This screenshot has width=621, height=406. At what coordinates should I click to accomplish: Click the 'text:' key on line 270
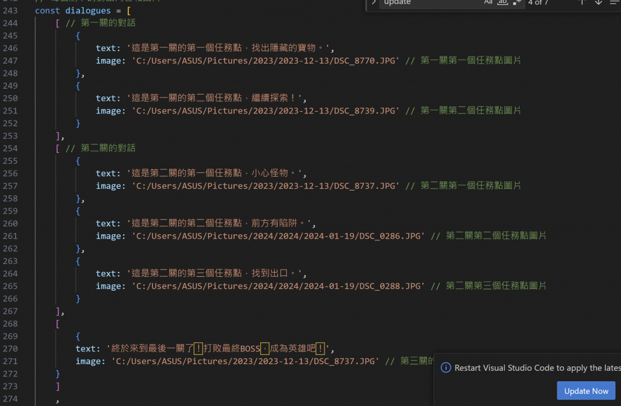(88, 349)
